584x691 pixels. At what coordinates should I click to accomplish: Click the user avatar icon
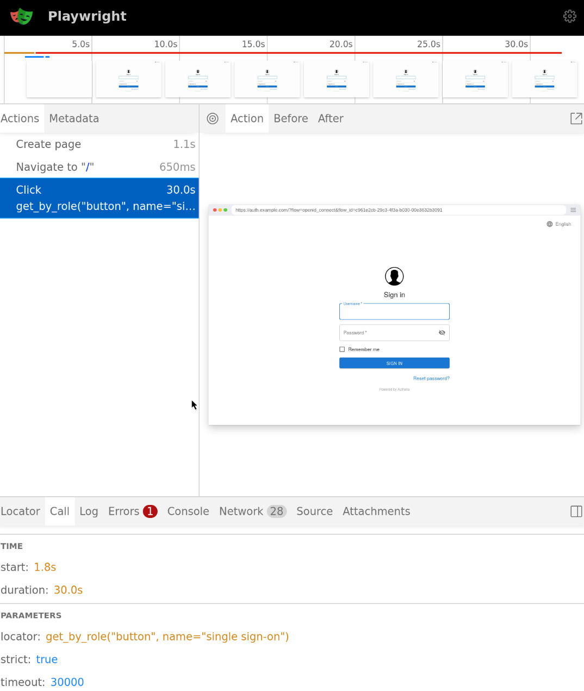394,276
